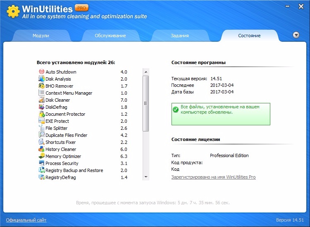This screenshot has width=310, height=227.
Task: Click the EXE Protect module icon
Action: (x=41, y=121)
